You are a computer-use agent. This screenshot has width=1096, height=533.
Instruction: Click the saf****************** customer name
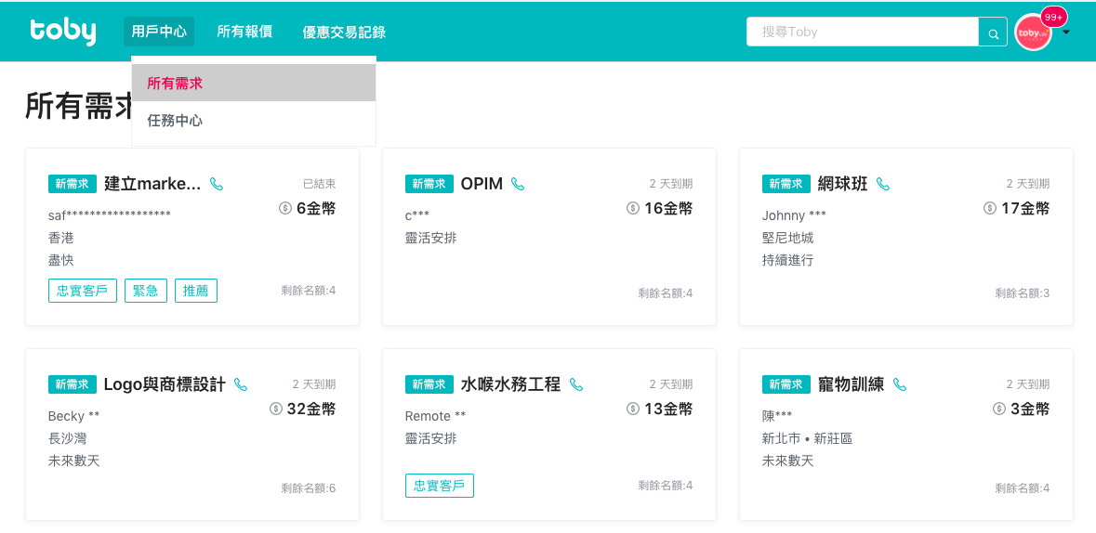pyautogui.click(x=110, y=215)
